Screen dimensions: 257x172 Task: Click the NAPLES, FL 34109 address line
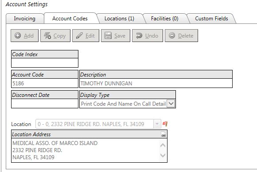33,157
